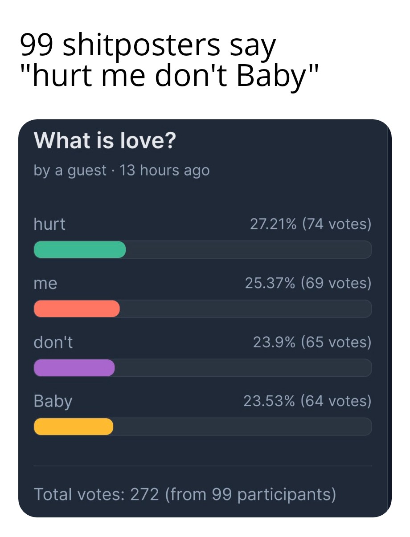Click the empty track of the hurt bar
The width and height of the screenshot is (410, 537).
click(x=248, y=249)
